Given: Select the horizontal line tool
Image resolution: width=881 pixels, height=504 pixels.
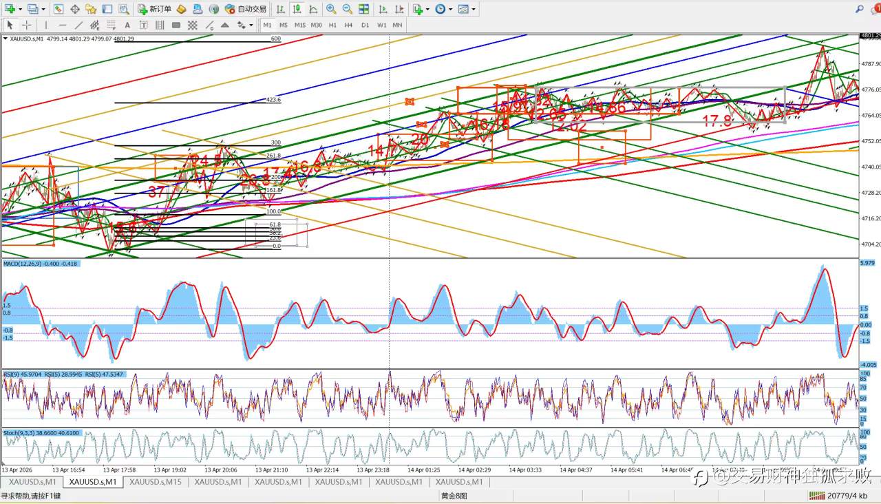Looking at the screenshot, I should tap(62, 25).
